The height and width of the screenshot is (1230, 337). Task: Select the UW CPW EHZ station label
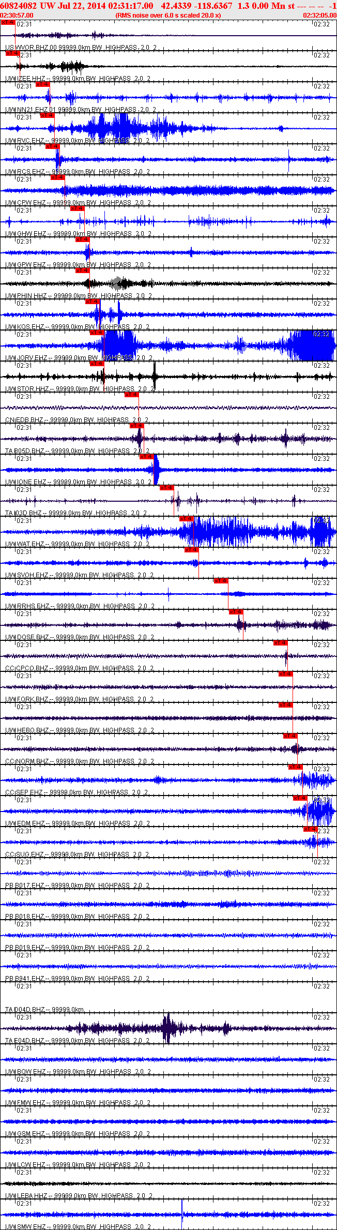click(78, 203)
